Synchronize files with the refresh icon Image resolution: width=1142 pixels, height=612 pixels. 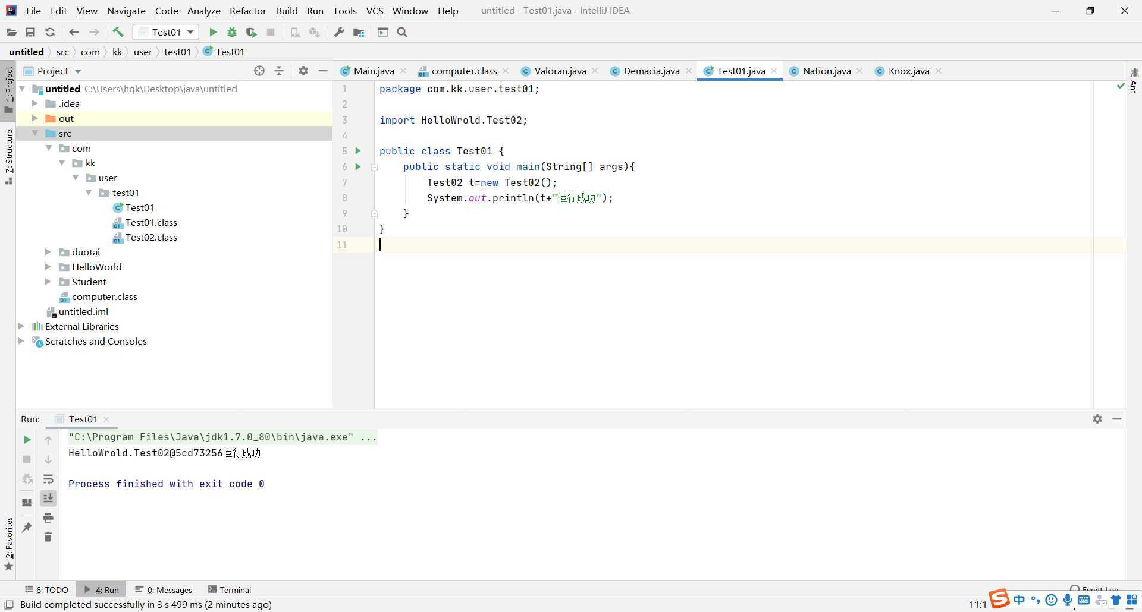click(x=50, y=32)
